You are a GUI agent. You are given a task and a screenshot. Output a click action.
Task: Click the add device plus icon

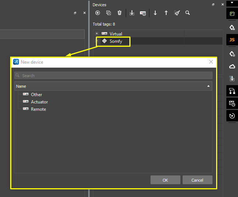(x=97, y=13)
